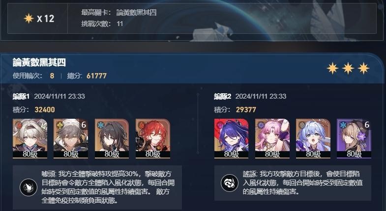Viewport: 386px width, 211px height.
Task: Open the black-haired ice character in Team 1
Action: click(112, 138)
